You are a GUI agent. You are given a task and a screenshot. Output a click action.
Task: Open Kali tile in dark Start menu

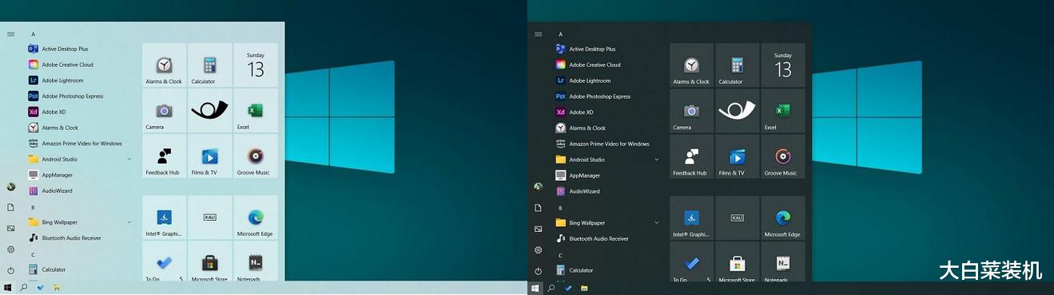[738, 218]
